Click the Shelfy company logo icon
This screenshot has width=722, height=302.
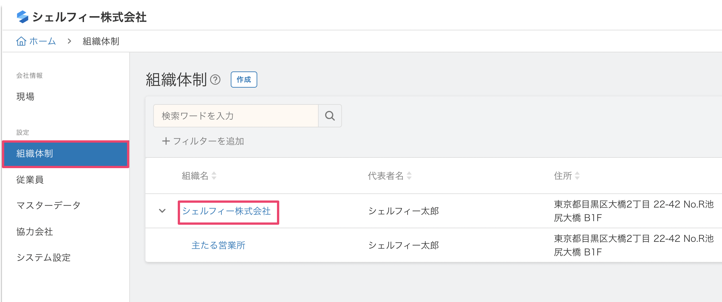pos(23,17)
